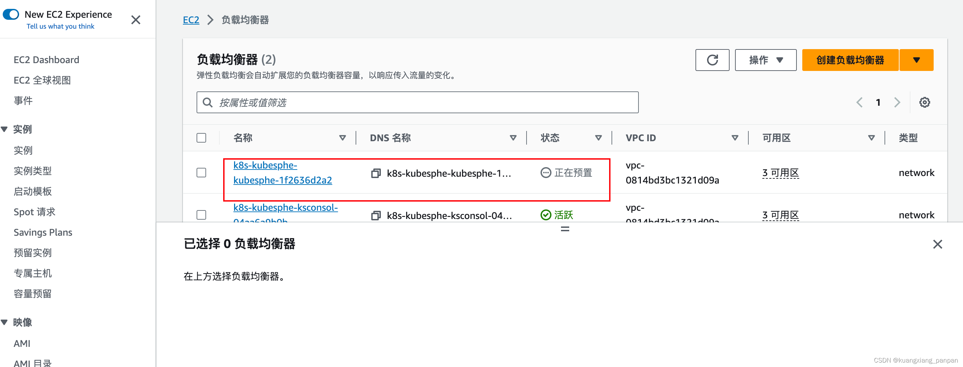Open 实例类型 in the sidebar
Viewport: 963px width, 367px height.
pyautogui.click(x=32, y=171)
